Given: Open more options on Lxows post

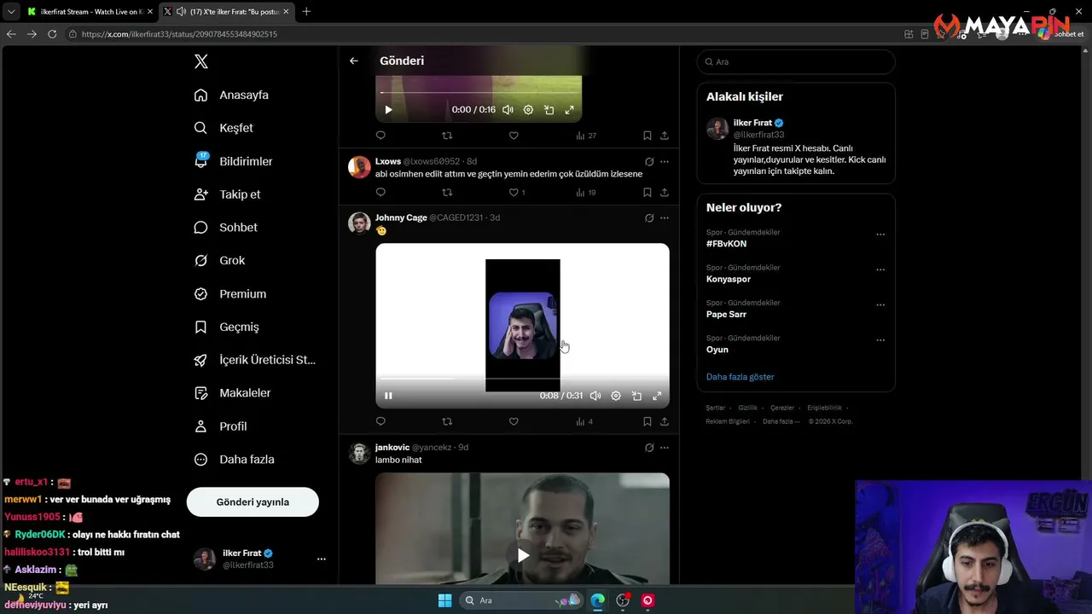Looking at the screenshot, I should coord(665,161).
